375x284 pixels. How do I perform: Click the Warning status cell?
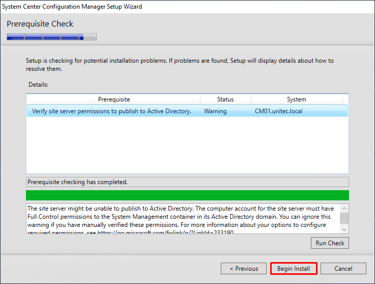[215, 111]
